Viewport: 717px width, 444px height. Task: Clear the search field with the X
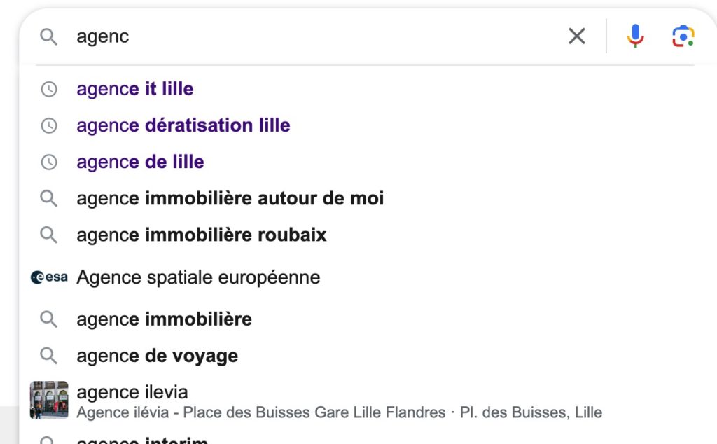coord(576,35)
